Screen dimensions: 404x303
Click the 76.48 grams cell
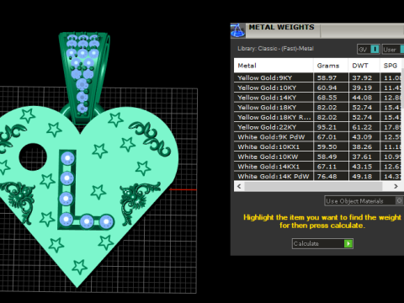(331, 176)
